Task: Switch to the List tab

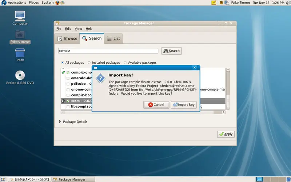Action: 113,39
